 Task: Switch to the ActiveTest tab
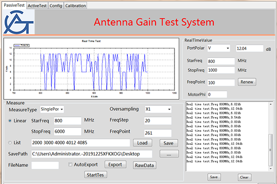[x=37, y=6]
